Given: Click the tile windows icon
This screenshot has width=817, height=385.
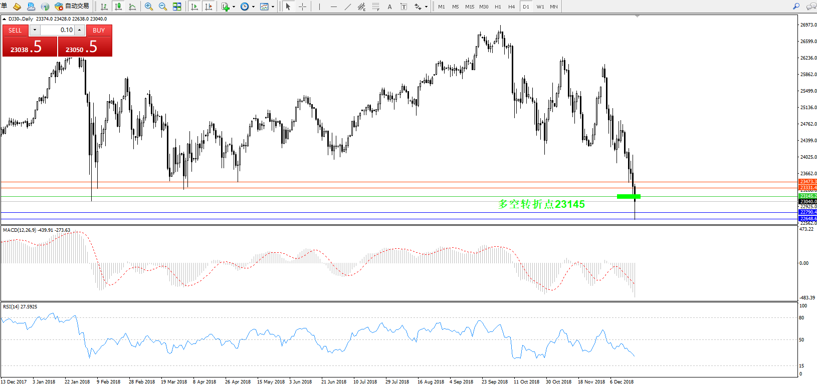Looking at the screenshot, I should tap(177, 7).
